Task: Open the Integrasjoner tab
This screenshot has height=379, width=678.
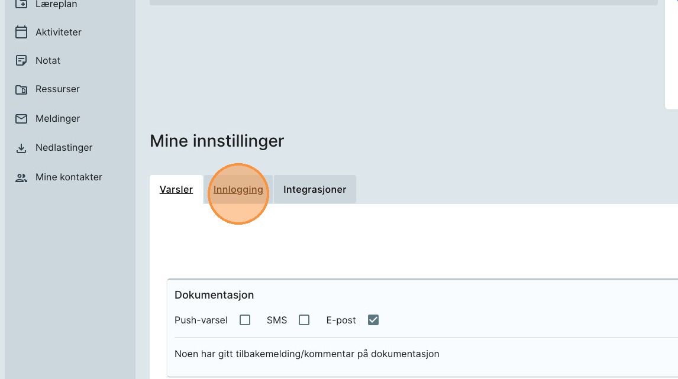Action: (x=315, y=190)
